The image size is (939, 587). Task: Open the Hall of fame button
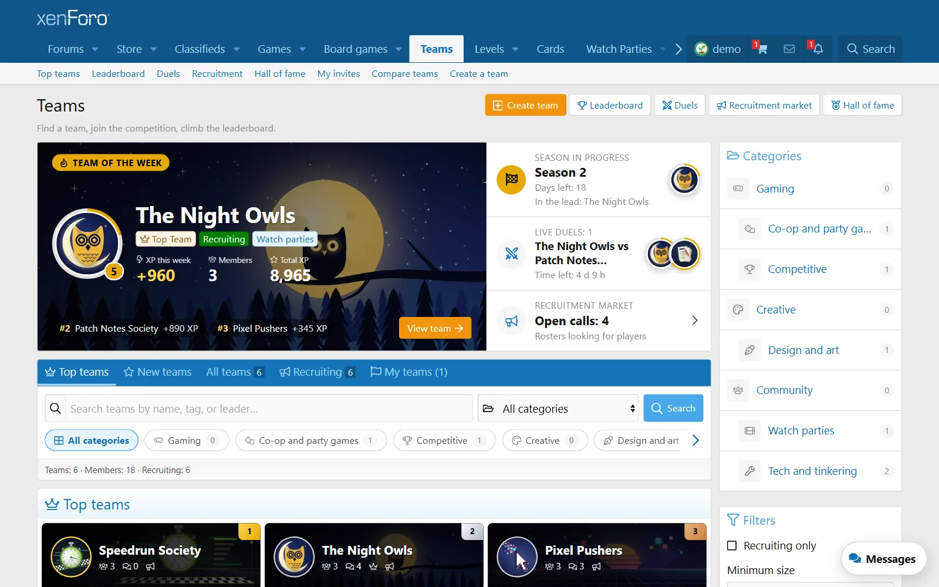coord(863,105)
